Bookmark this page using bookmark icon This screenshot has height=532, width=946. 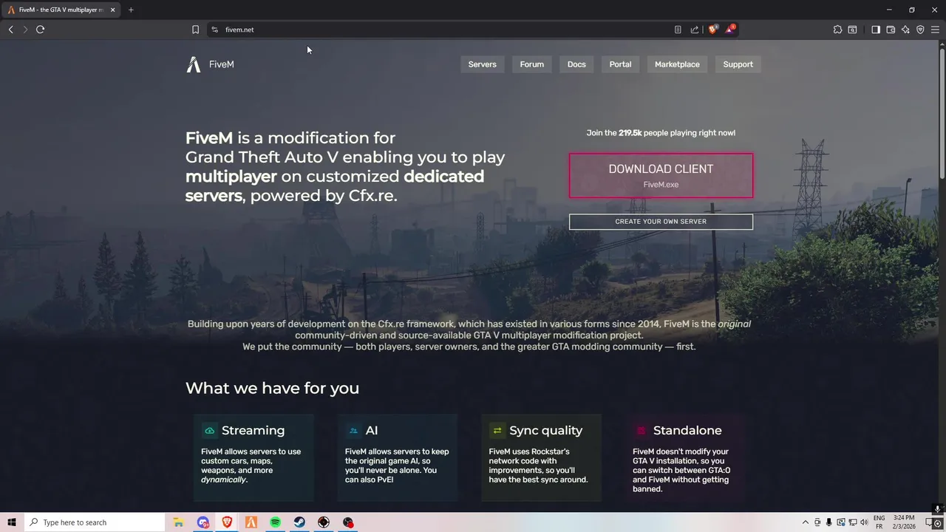[195, 30]
